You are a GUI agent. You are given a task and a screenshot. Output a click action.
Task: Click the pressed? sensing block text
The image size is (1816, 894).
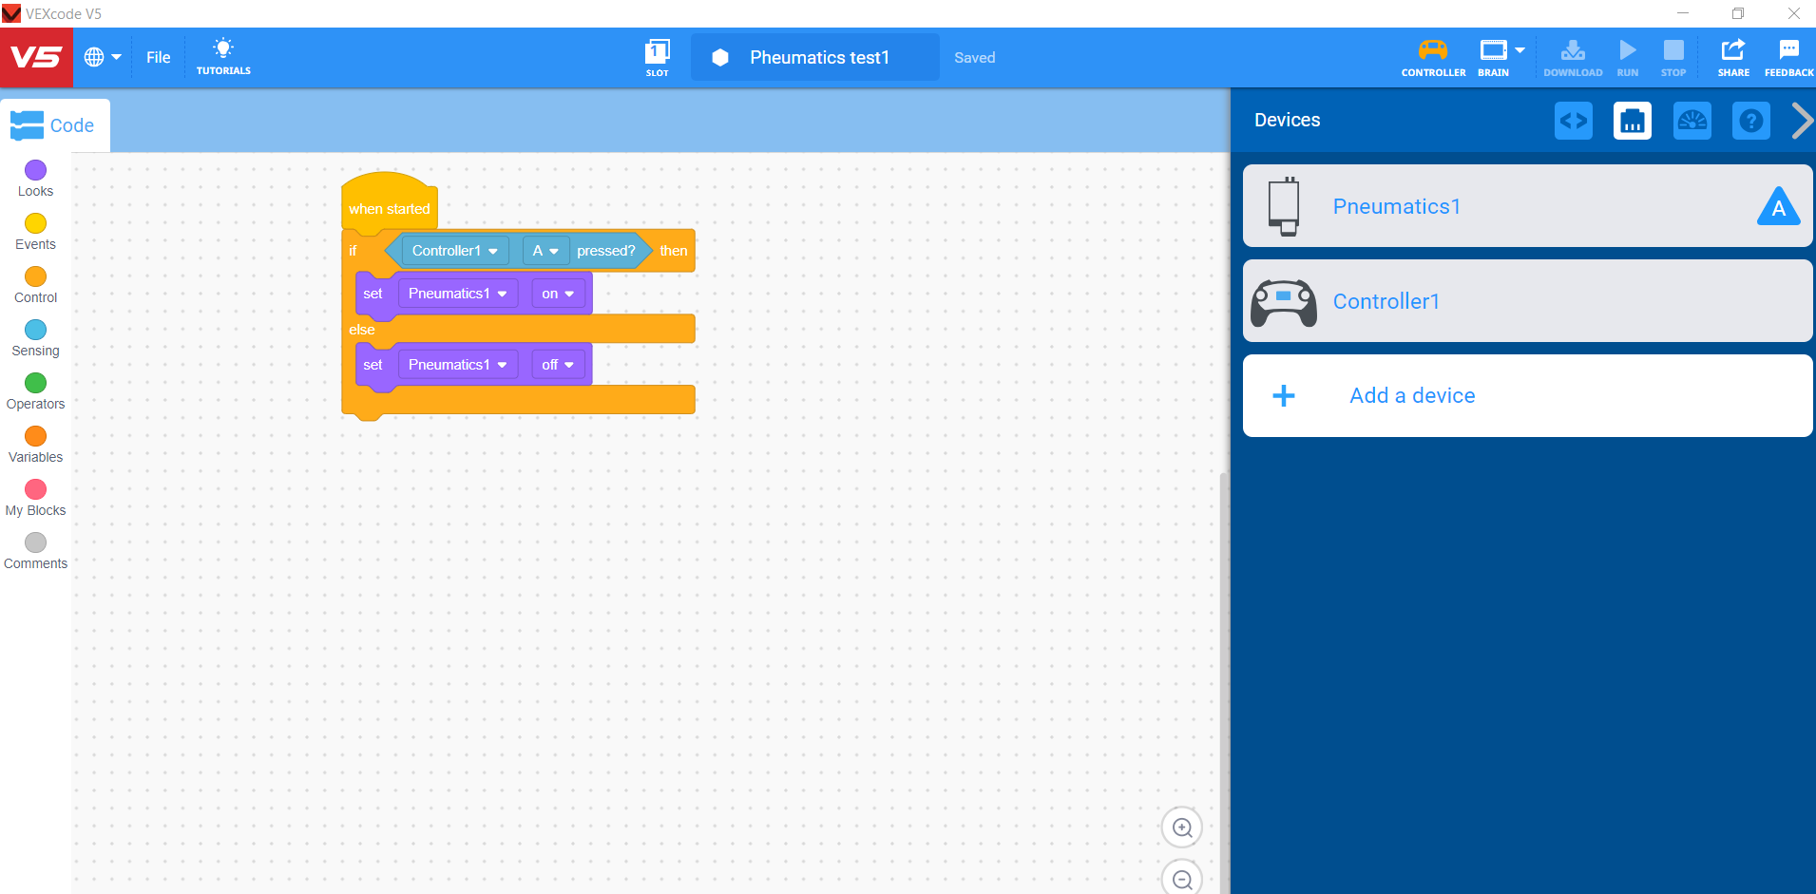[605, 251]
